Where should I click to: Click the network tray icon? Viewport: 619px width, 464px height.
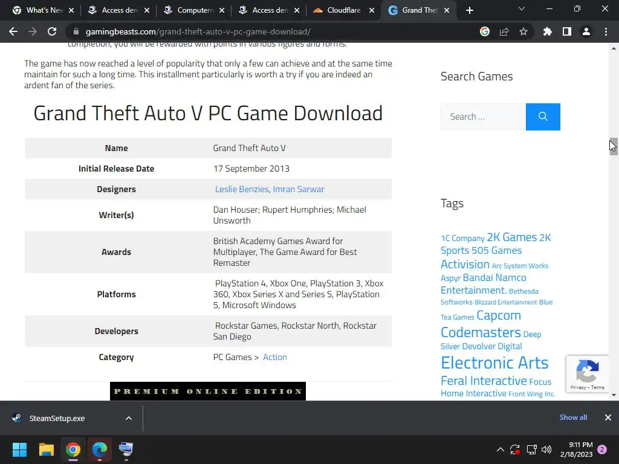tap(531, 449)
